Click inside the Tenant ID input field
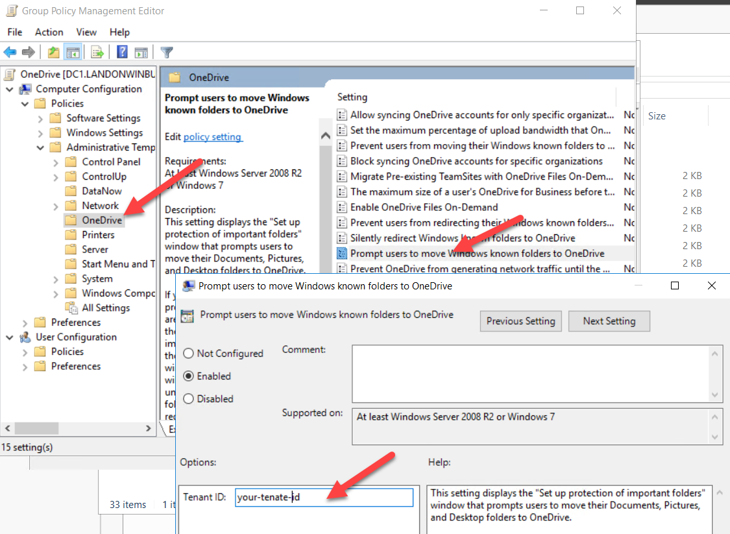This screenshot has width=730, height=534. coord(324,497)
